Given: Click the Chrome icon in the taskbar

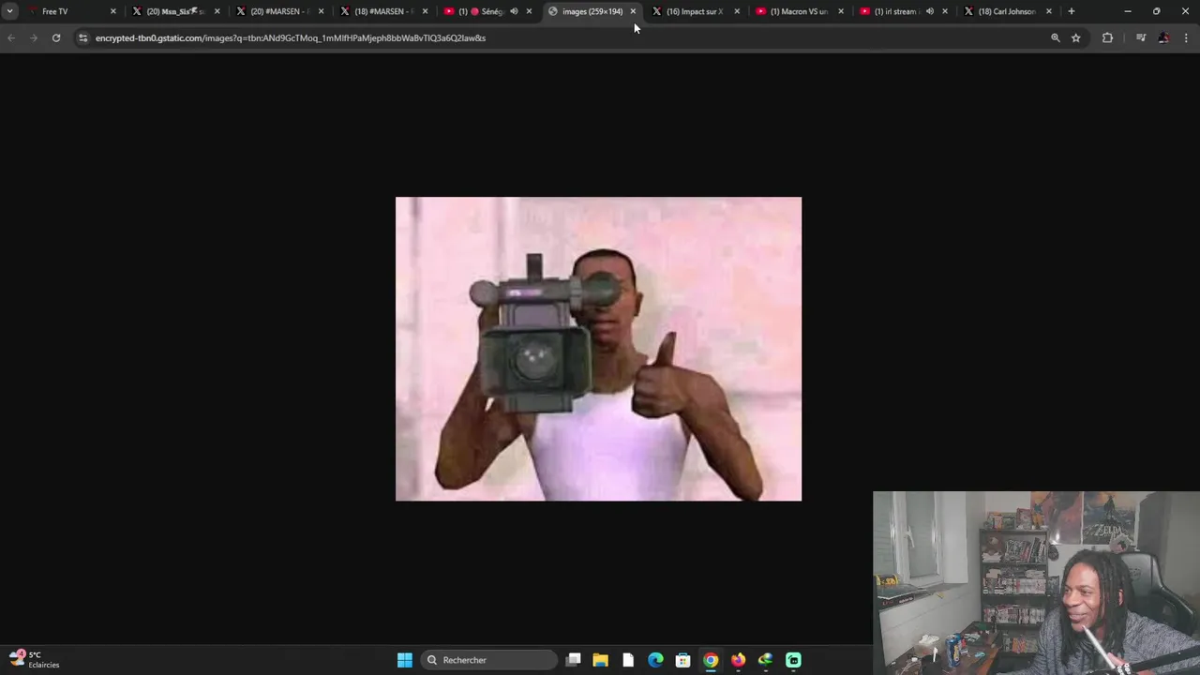Looking at the screenshot, I should 711,660.
